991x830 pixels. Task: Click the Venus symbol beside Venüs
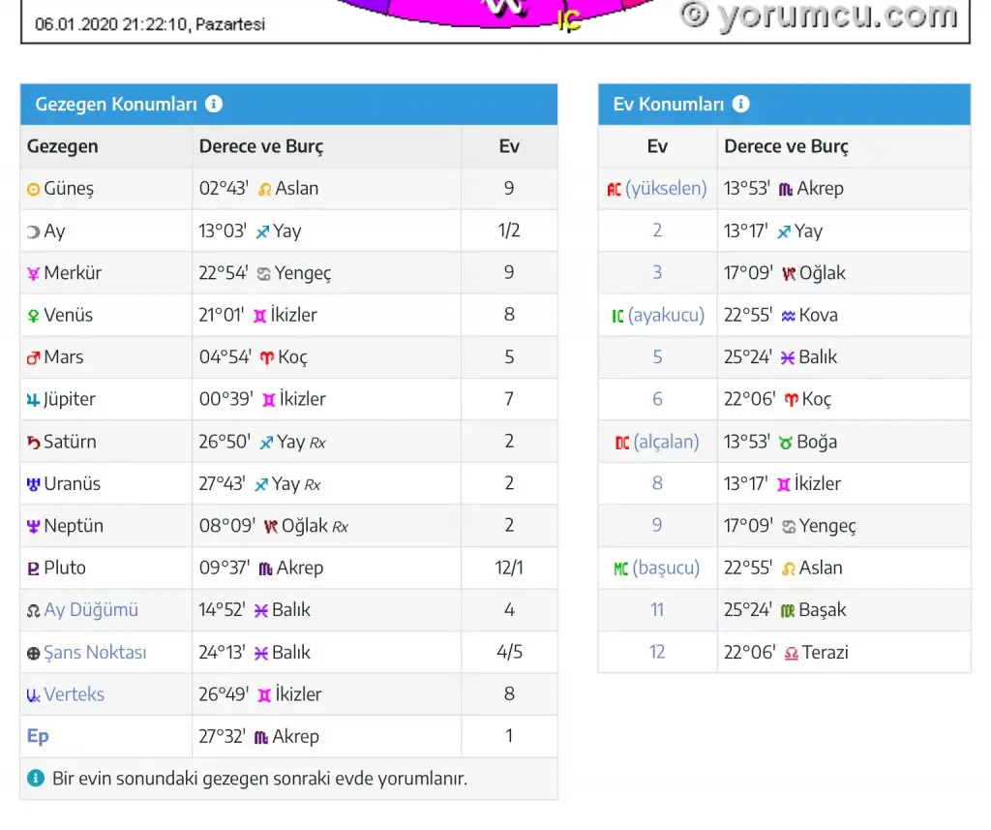click(34, 316)
